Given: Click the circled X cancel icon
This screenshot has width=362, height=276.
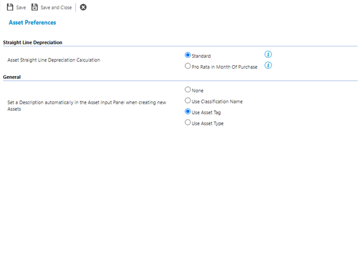Looking at the screenshot, I should pyautogui.click(x=83, y=7).
